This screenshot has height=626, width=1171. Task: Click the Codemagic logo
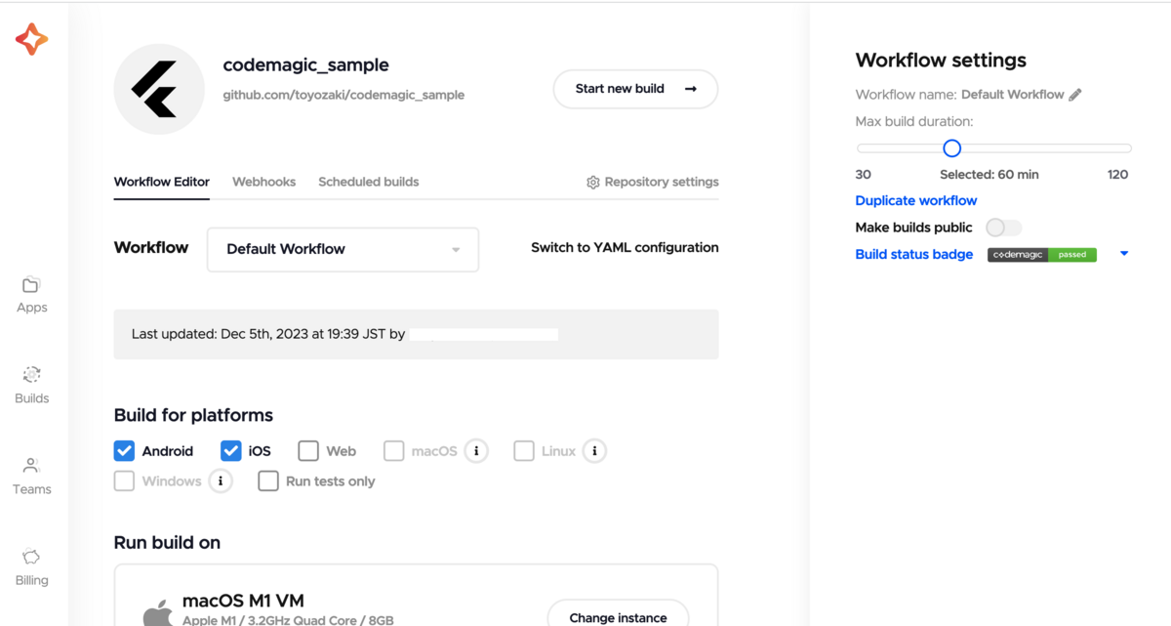point(30,39)
